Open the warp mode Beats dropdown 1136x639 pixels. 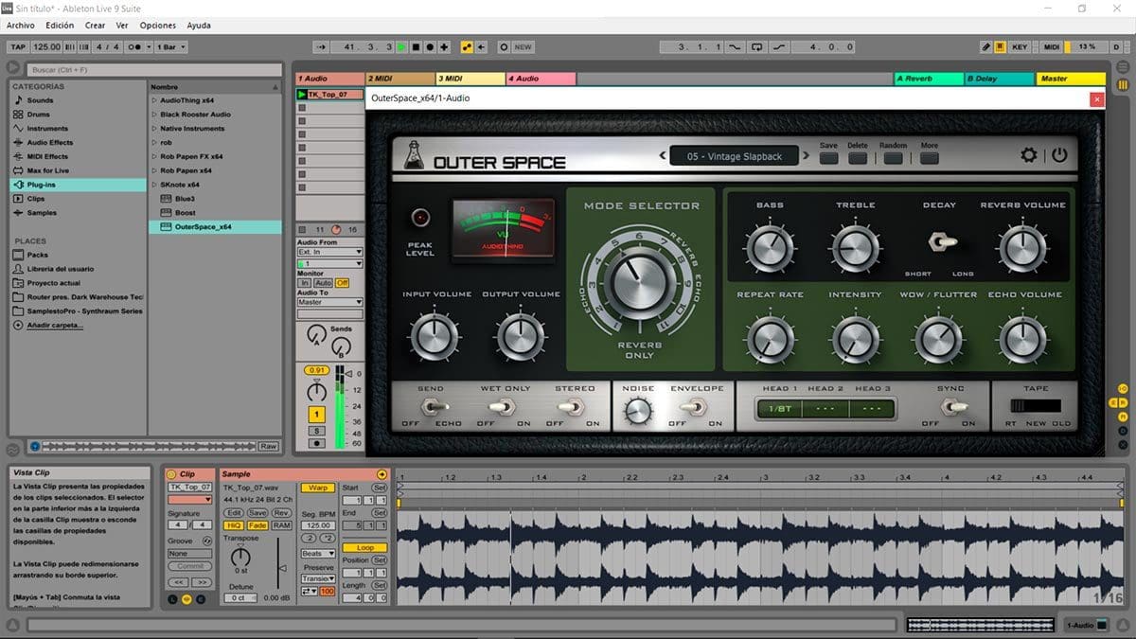point(318,553)
